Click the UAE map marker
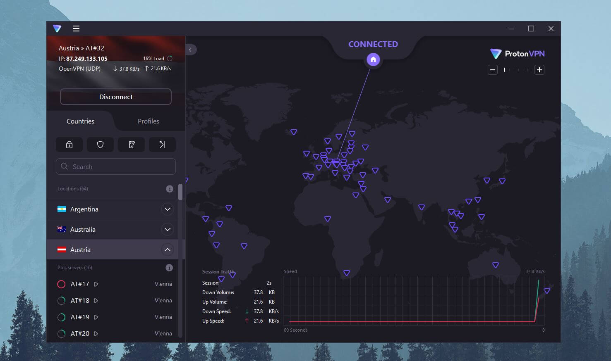Image resolution: width=611 pixels, height=361 pixels. coord(388,200)
